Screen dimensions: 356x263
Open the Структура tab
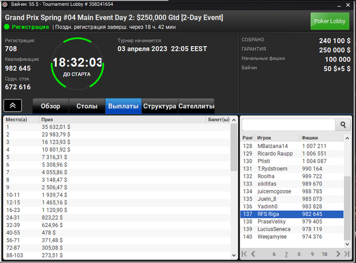160,106
